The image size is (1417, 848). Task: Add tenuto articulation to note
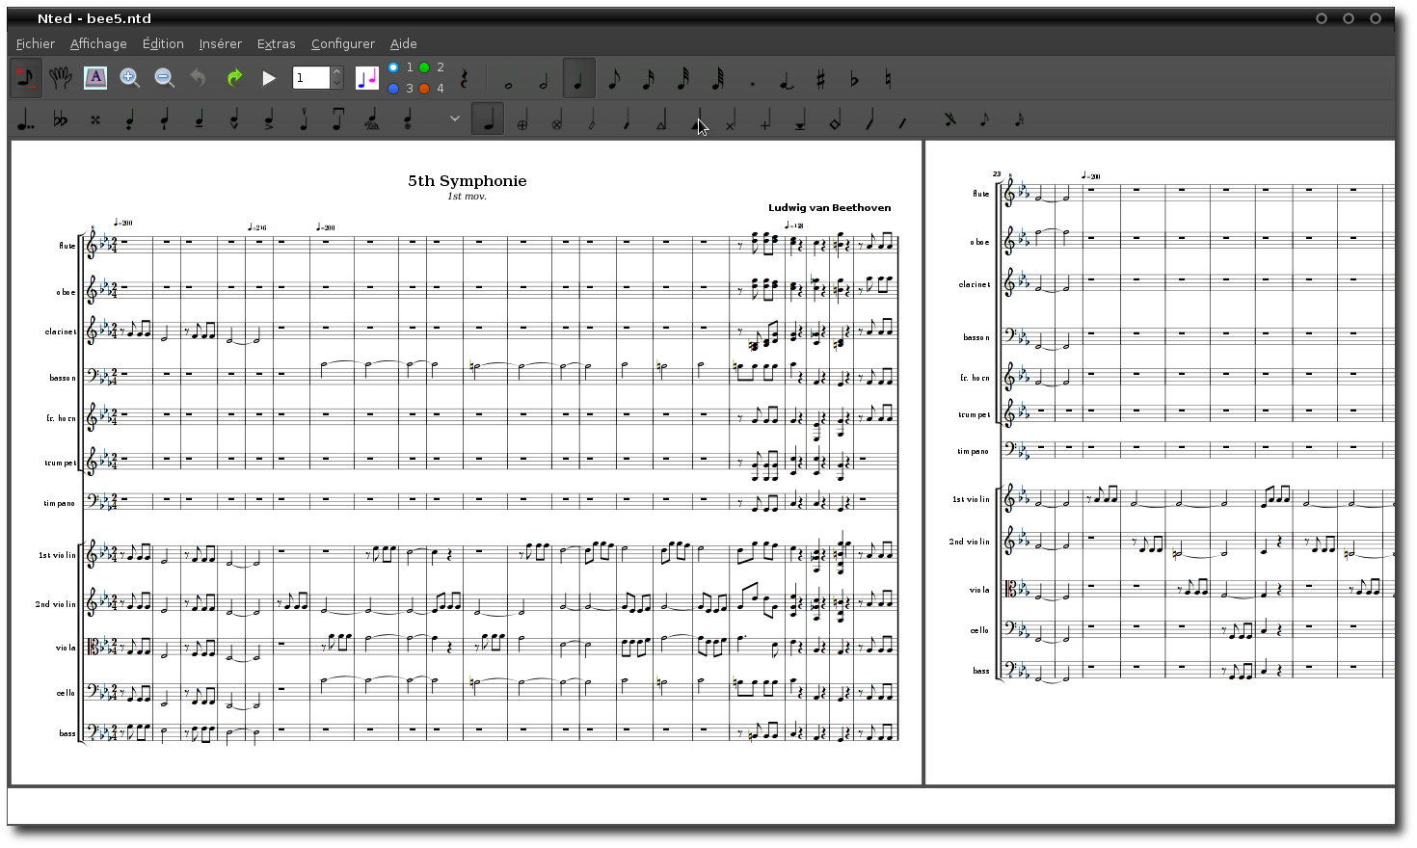[x=200, y=119]
